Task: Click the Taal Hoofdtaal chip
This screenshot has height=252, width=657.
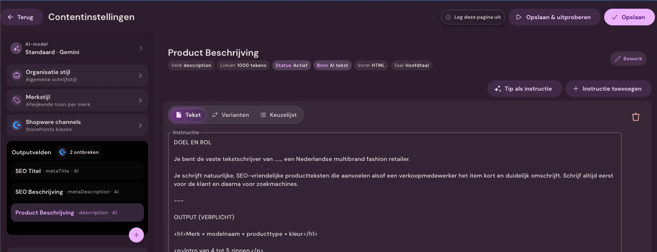Action: pos(411,65)
